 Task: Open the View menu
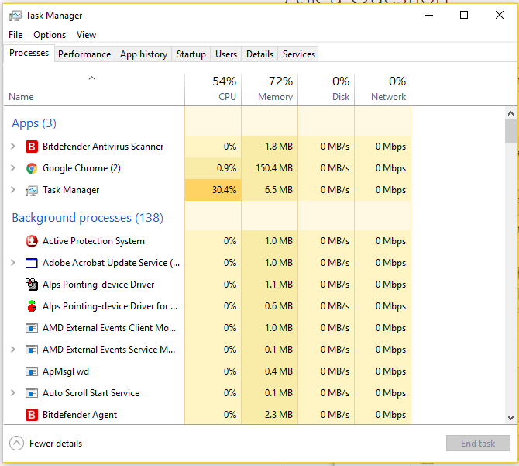[87, 35]
